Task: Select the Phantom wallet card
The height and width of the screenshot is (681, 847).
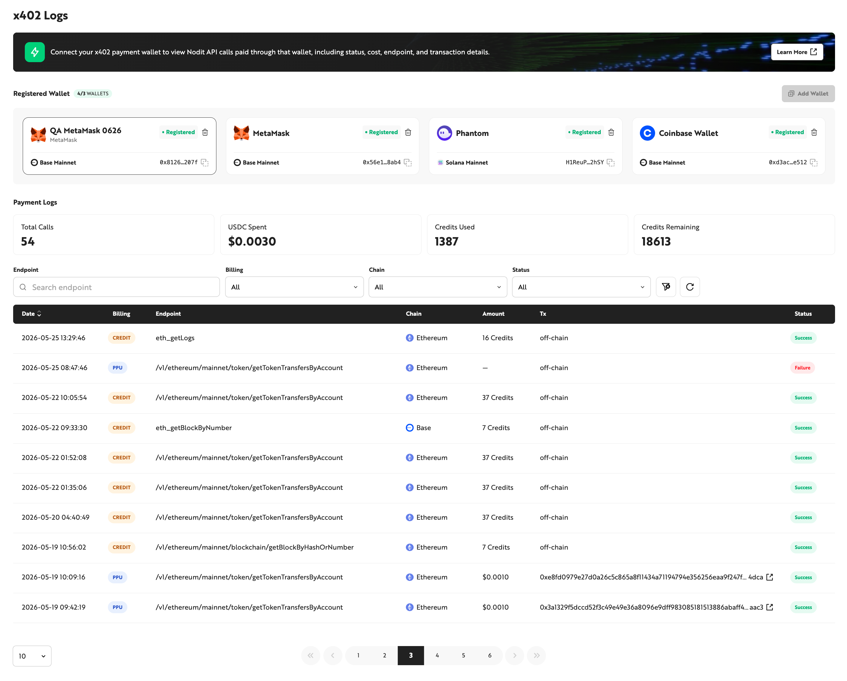Action: [526, 146]
